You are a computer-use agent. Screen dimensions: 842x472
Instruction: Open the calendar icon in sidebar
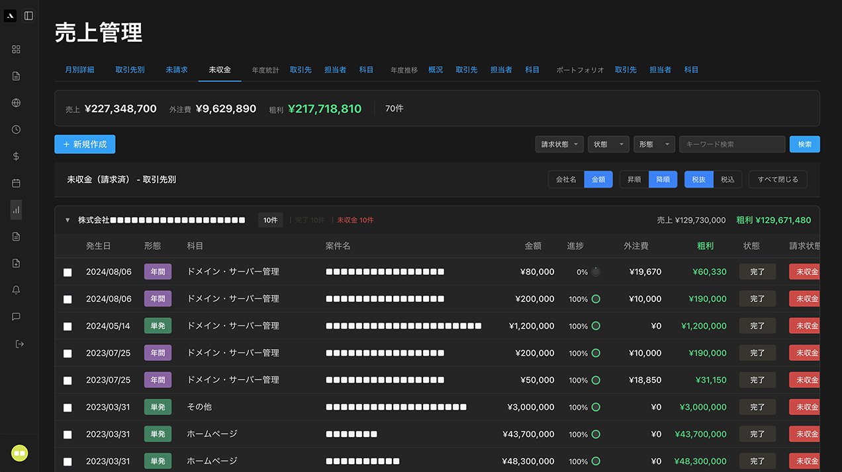coord(17,183)
